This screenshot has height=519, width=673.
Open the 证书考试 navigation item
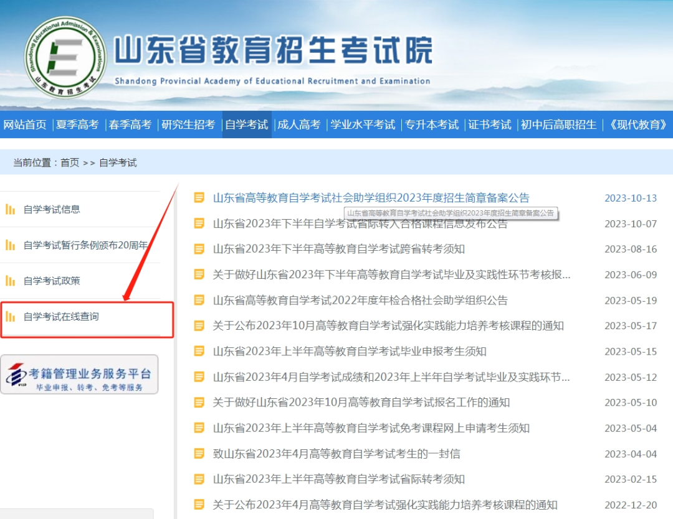490,124
